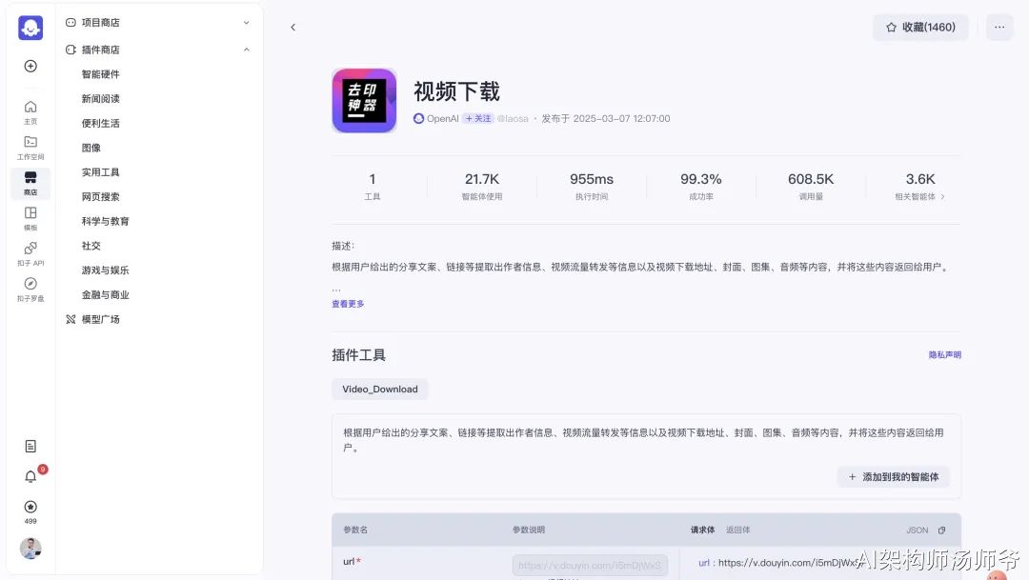Copy JSON with the copy icon

coord(941,530)
